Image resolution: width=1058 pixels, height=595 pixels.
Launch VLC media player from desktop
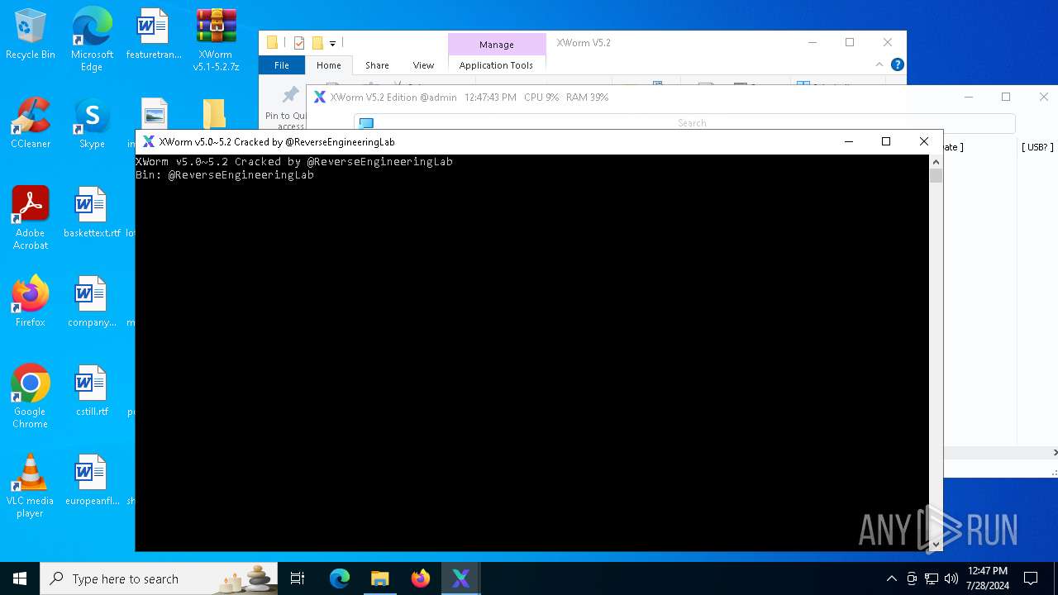click(x=31, y=486)
